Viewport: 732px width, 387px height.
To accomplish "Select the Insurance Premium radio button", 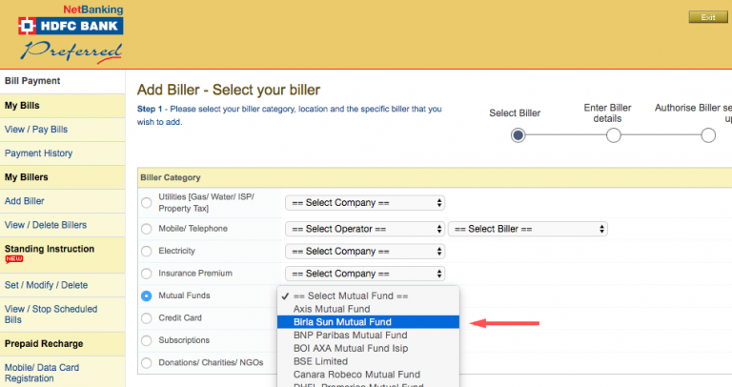I will pyautogui.click(x=147, y=274).
